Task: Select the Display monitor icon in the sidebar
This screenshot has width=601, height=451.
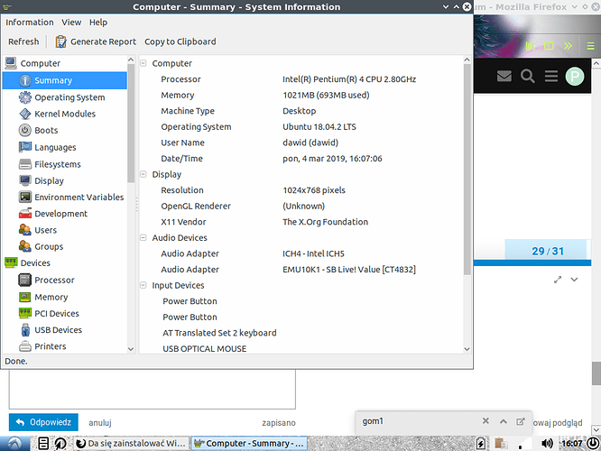Action: click(25, 180)
